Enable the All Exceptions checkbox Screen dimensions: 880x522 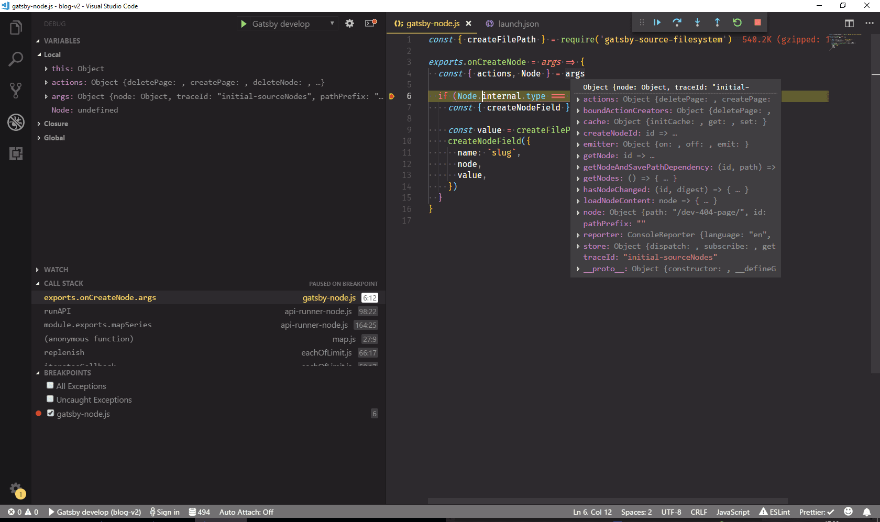pos(50,385)
